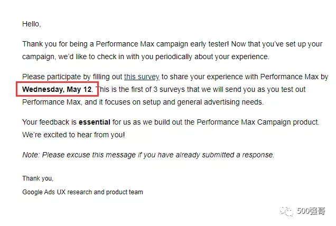Click the "Thank you," sign-off line
Viewport: 336px width, 226px height.
click(38, 178)
